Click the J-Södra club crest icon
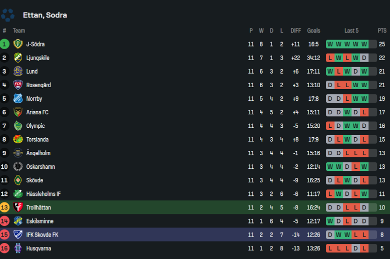 (x=18, y=44)
